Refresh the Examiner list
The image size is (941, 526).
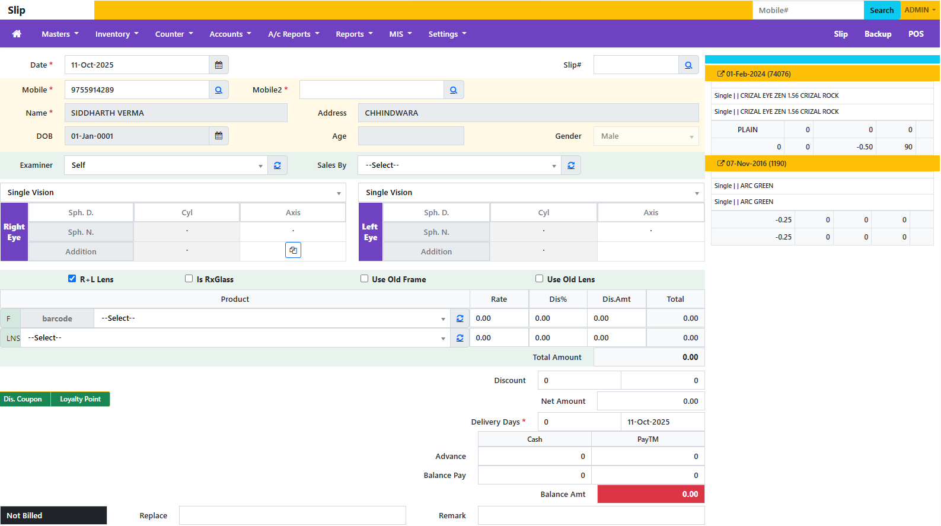coord(277,165)
